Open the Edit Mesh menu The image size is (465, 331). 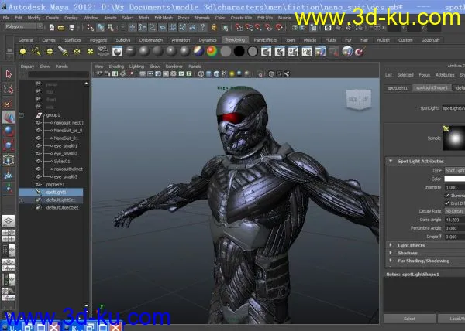pos(163,16)
